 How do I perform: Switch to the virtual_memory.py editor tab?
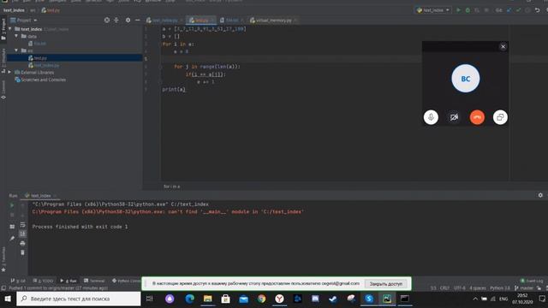pos(273,21)
